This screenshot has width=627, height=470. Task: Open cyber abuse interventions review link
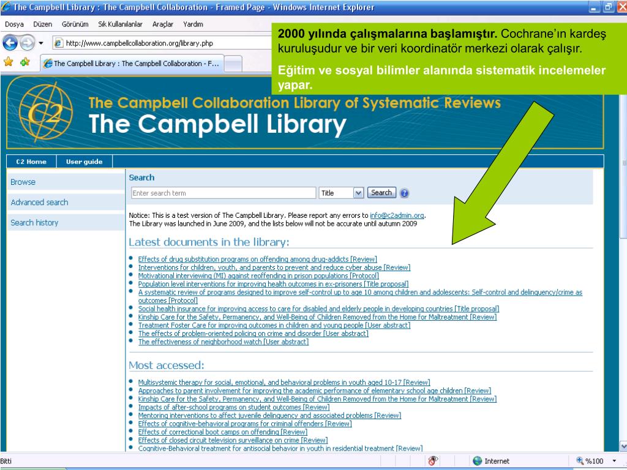274,268
